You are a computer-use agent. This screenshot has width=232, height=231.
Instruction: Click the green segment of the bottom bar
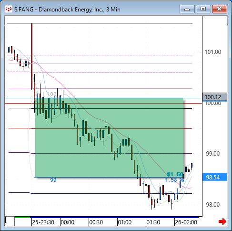tap(22, 217)
